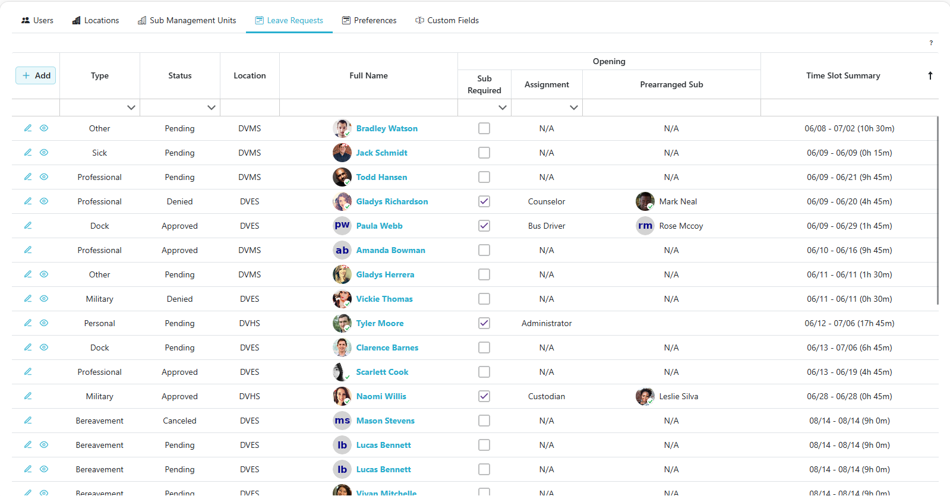Click the view eye icon for Jack Schmidt
The height and width of the screenshot is (496, 950).
[x=44, y=153]
